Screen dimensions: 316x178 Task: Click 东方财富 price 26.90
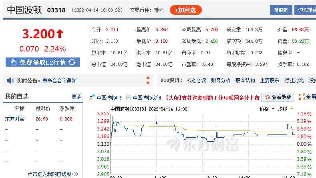click(x=42, y=119)
